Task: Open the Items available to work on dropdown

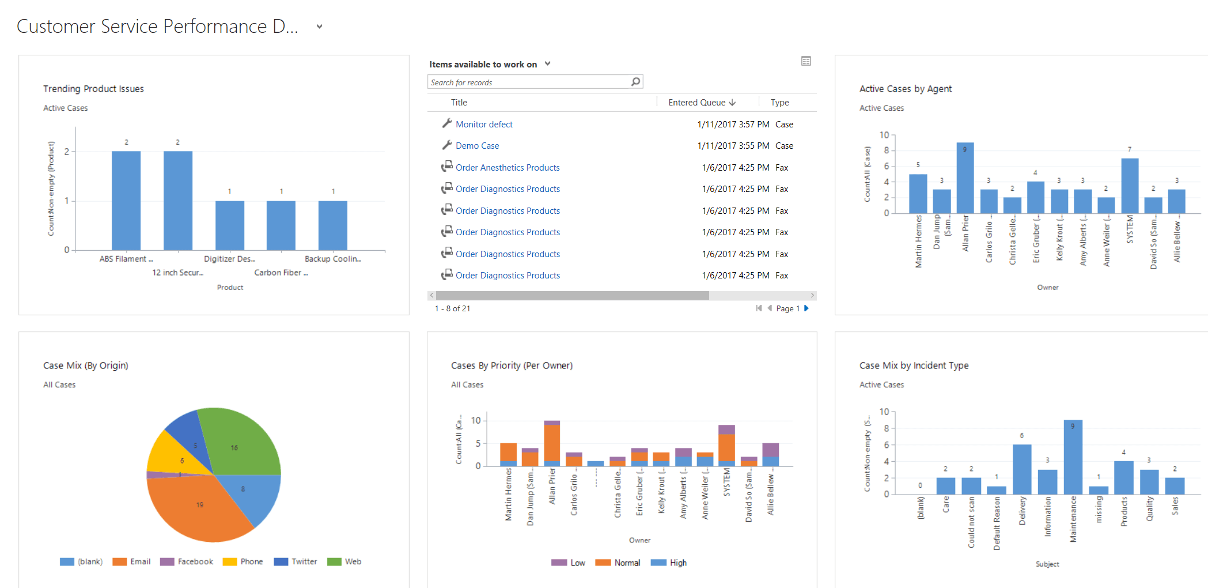Action: pos(547,64)
